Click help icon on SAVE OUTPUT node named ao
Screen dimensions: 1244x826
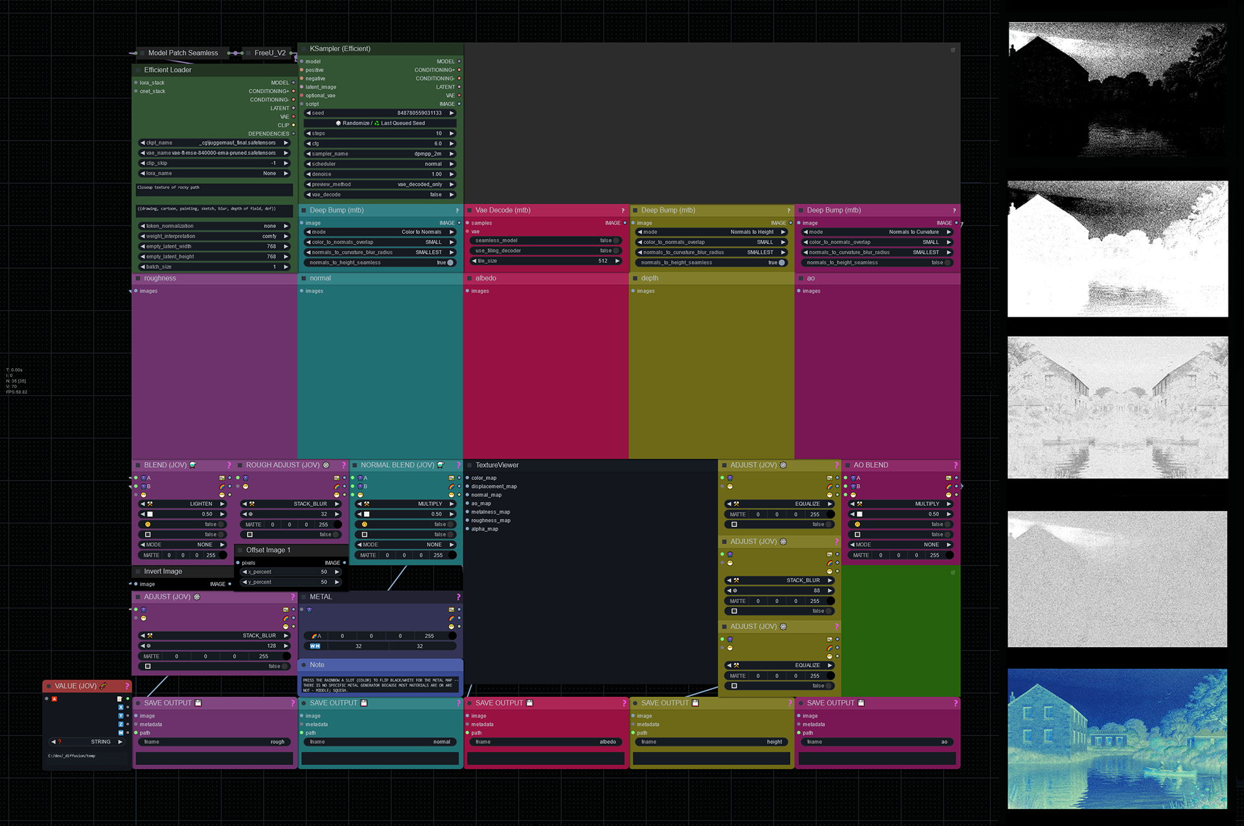(956, 703)
